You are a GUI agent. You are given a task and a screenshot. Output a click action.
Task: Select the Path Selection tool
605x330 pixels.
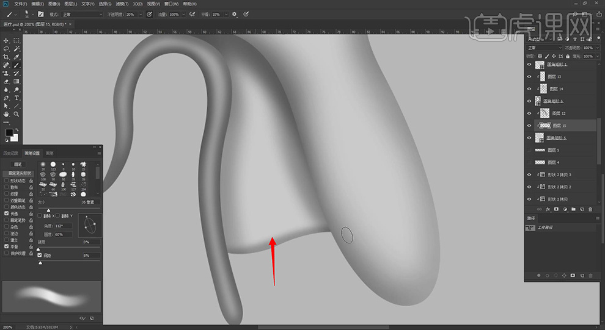pos(5,106)
